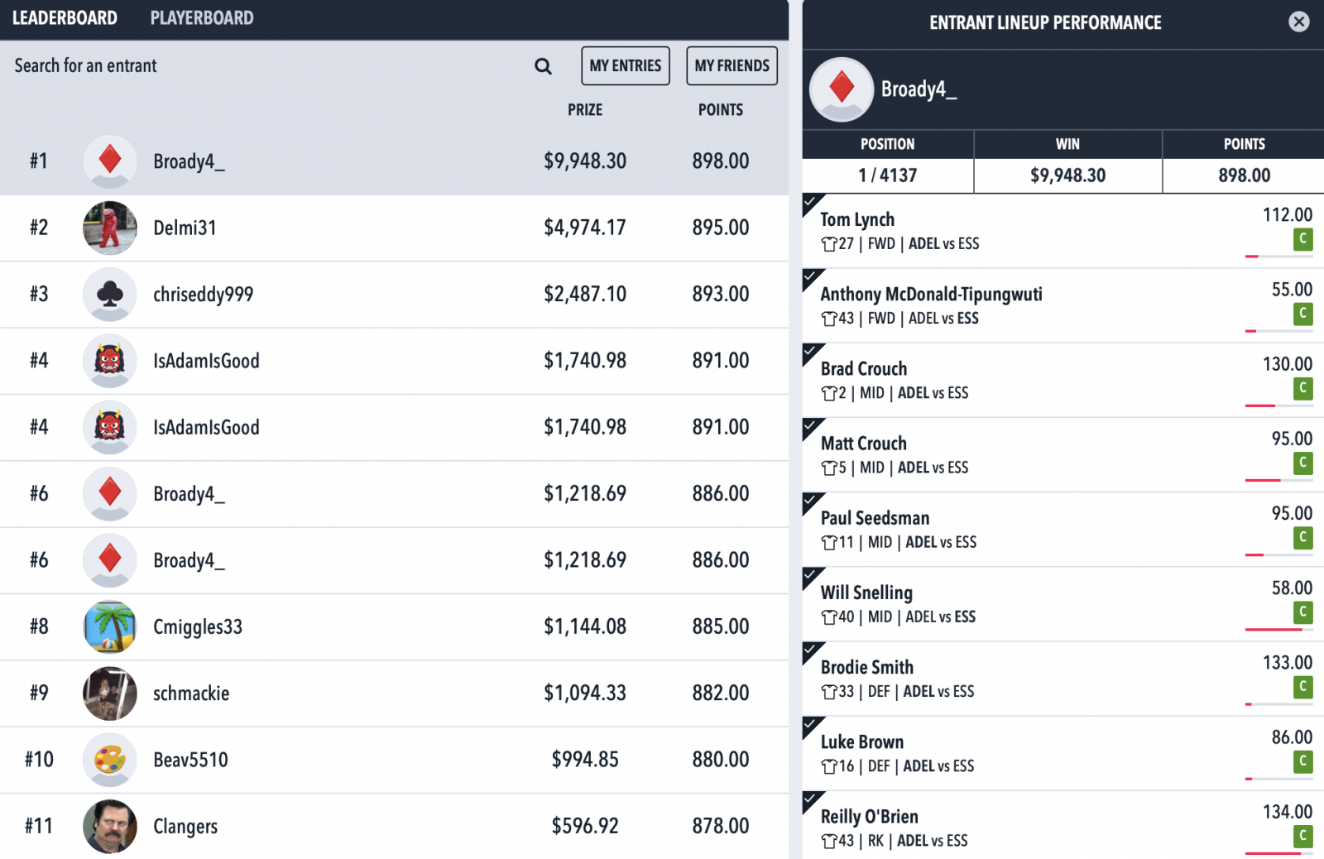Click the checkmark corner on Will Snelling
This screenshot has width=1324, height=859.
point(811,576)
